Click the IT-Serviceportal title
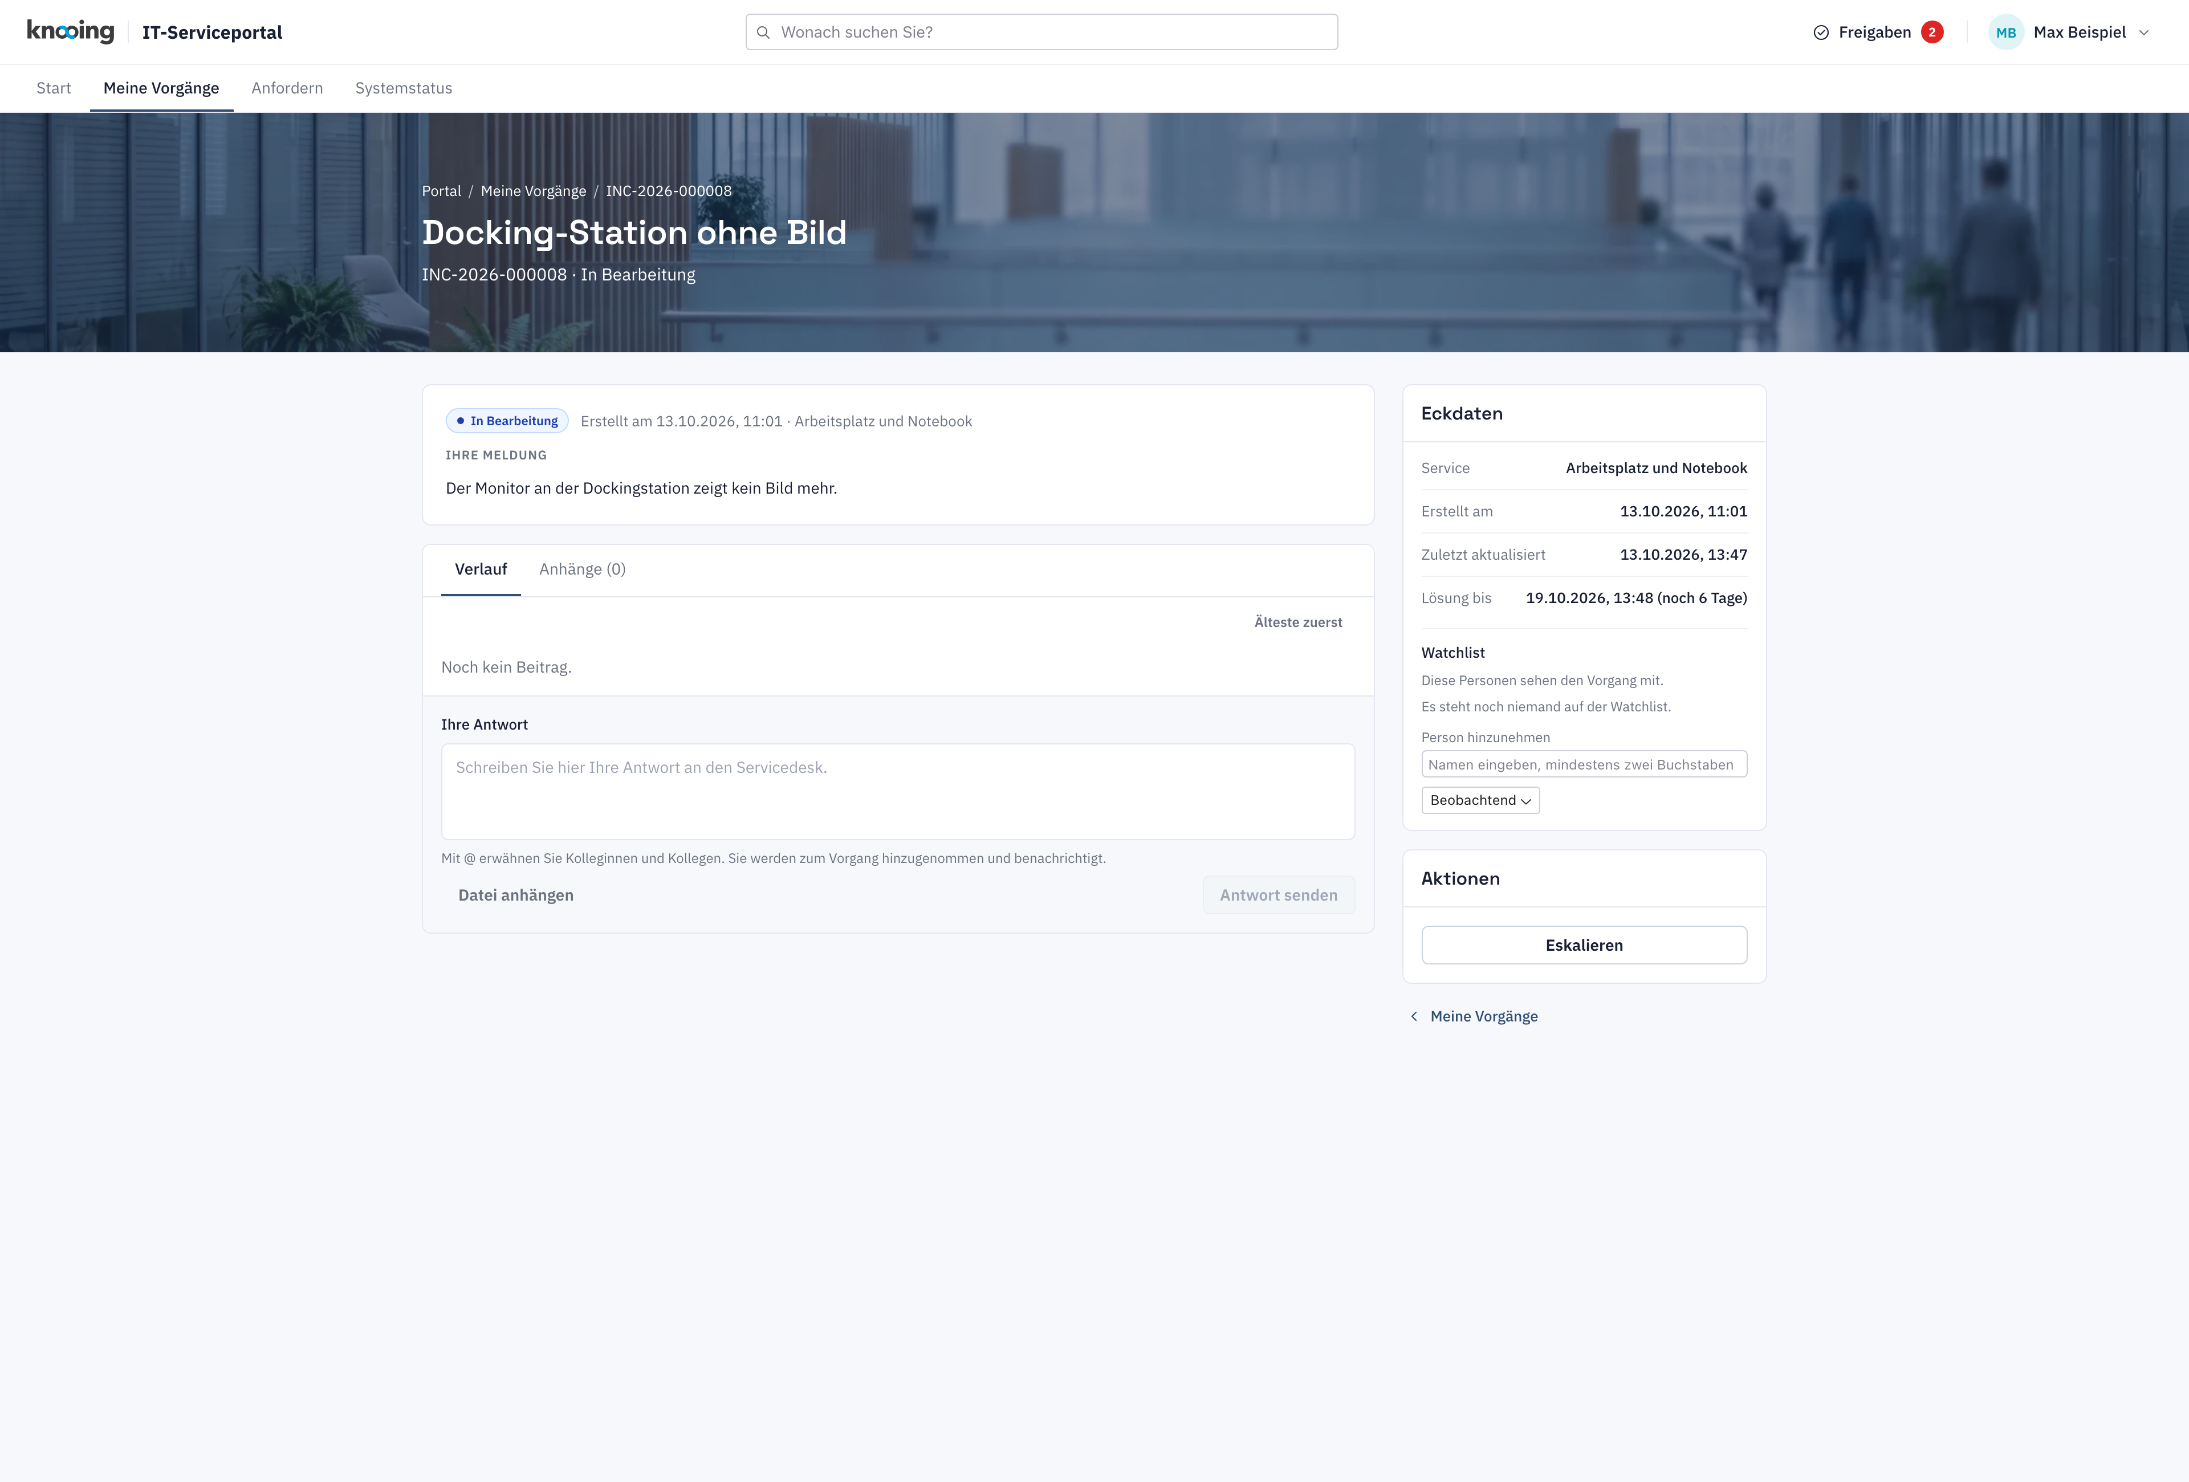The height and width of the screenshot is (1482, 2189). tap(212, 33)
